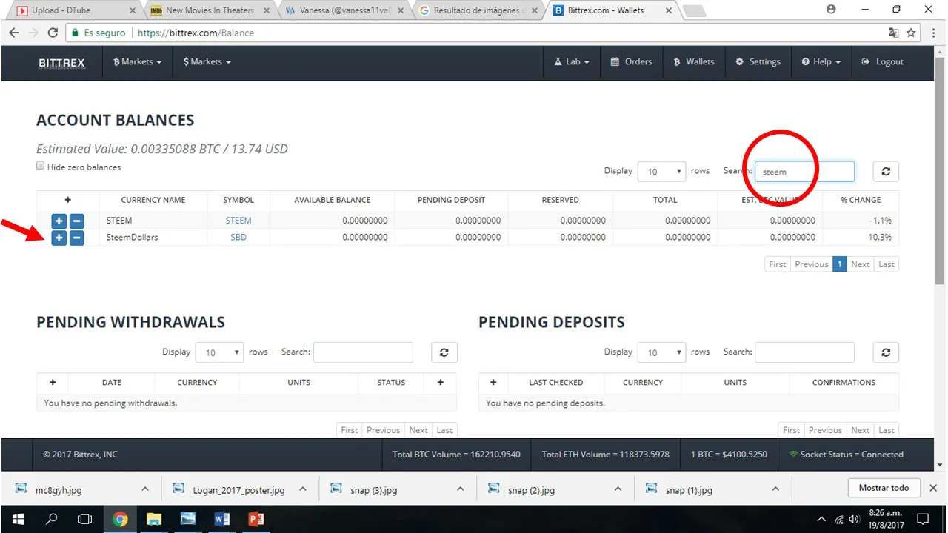Open File Explorer from the taskbar
Image resolution: width=948 pixels, height=533 pixels.
[154, 519]
